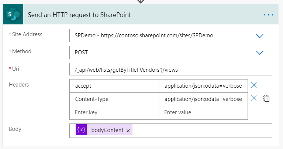The image size is (283, 149).
Task: Click the connector arrow above the action
Action: [141, 1]
